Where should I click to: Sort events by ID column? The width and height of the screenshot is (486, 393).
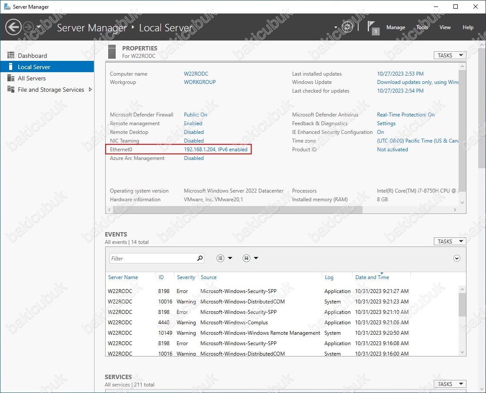pyautogui.click(x=161, y=277)
